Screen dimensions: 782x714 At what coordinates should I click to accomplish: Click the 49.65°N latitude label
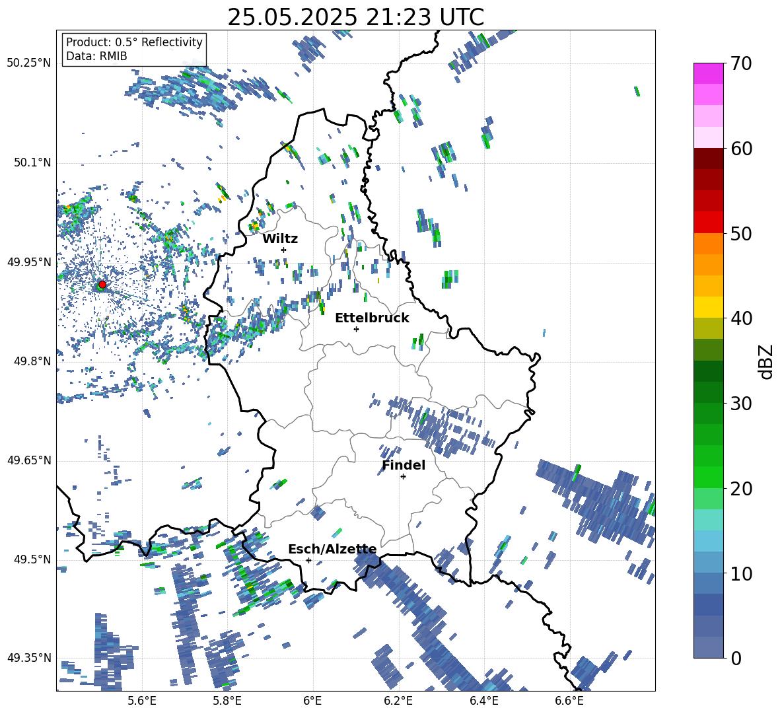[29, 460]
